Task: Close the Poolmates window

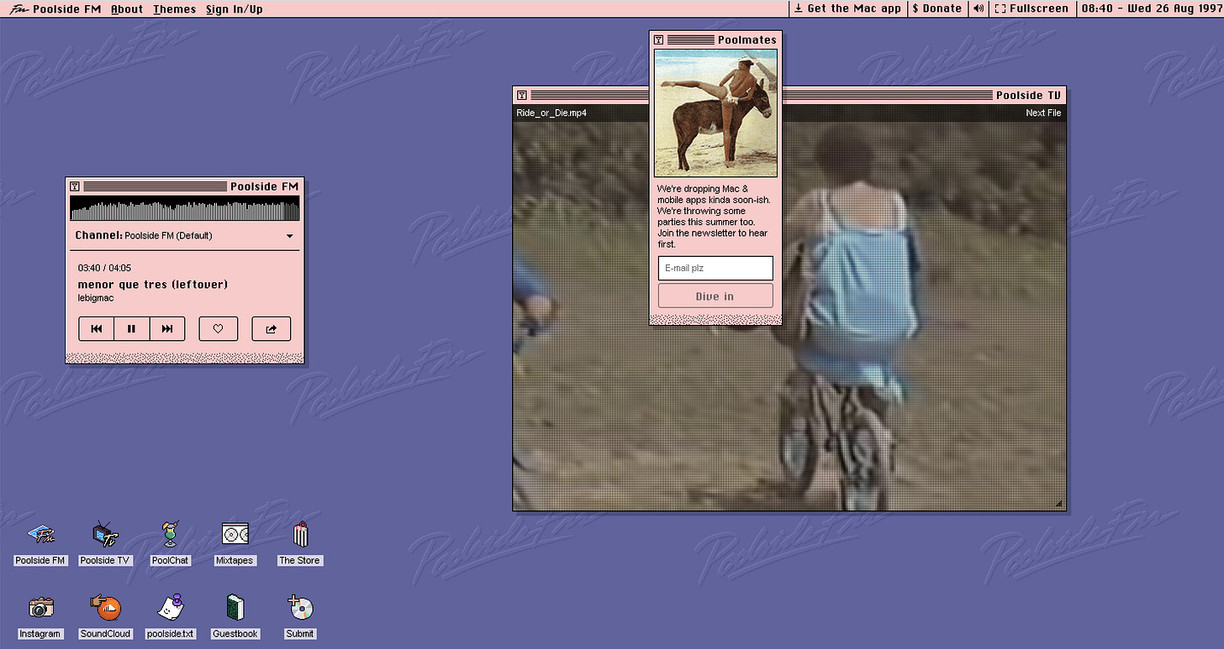Action: tap(659, 39)
